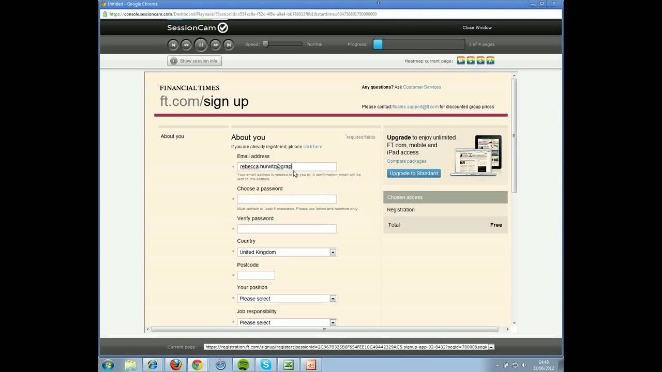Rewind the session playback

186,44
